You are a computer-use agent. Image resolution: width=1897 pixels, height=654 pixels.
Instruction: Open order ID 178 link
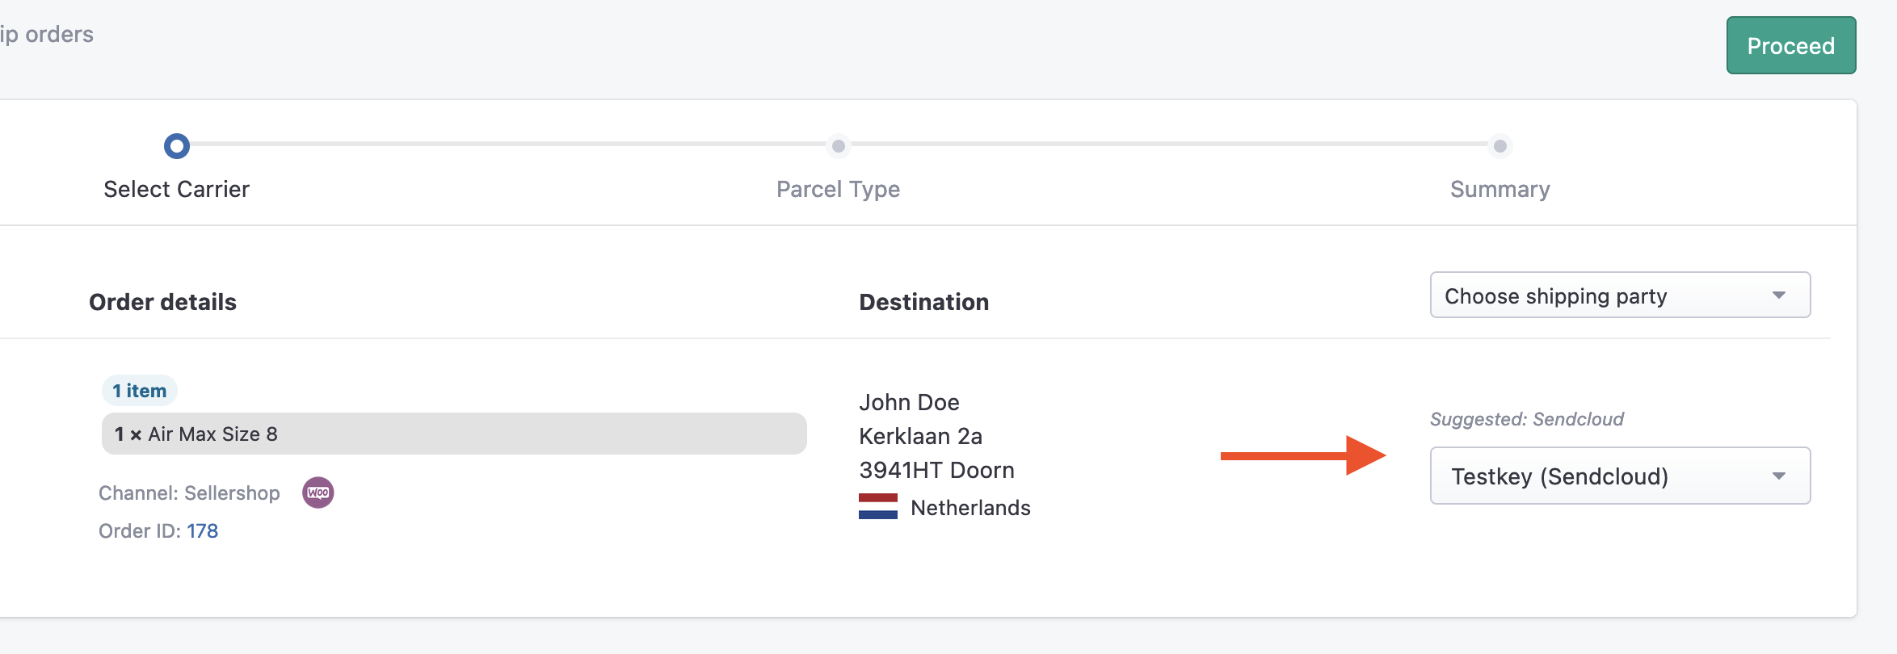pyautogui.click(x=203, y=530)
